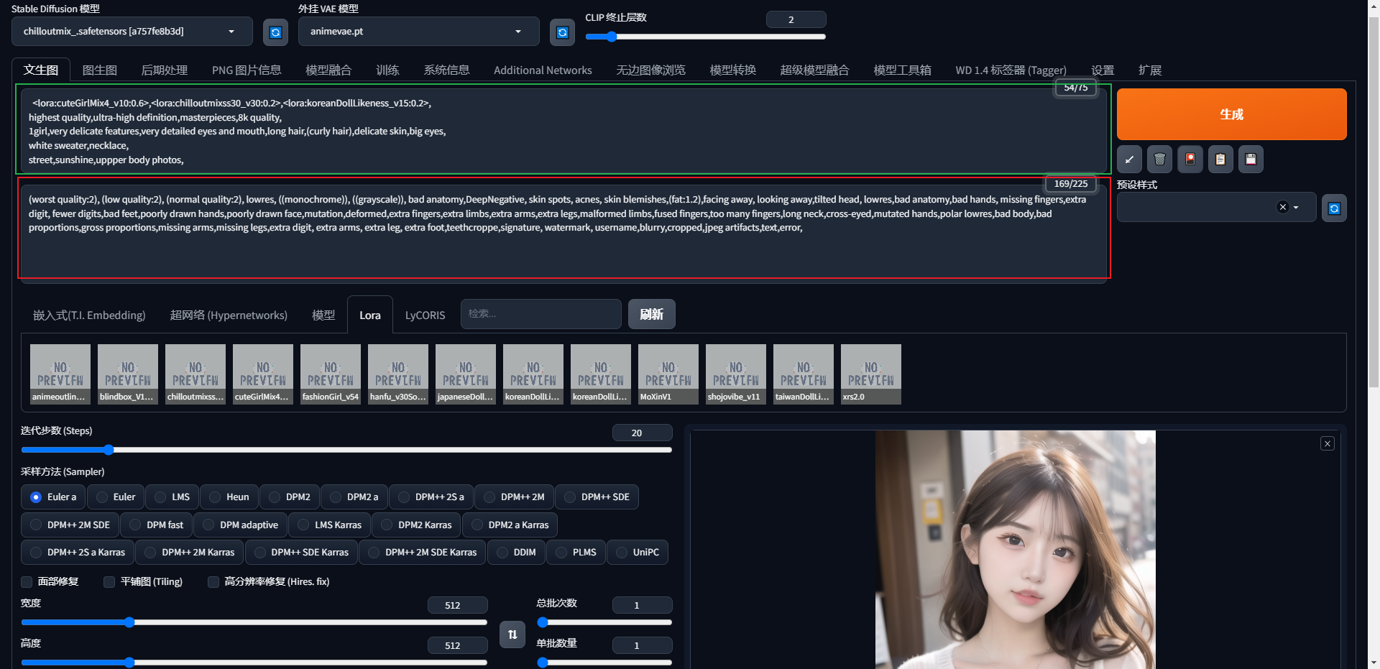Image resolution: width=1380 pixels, height=669 pixels.
Task: Select the shojovibe_v11 Lora card
Action: [736, 374]
